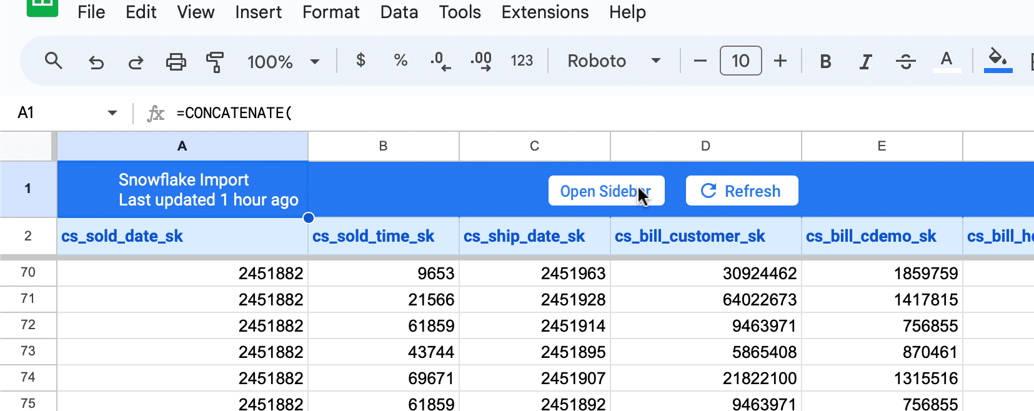Open the Extensions menu
The width and height of the screenshot is (1034, 411).
pyautogui.click(x=545, y=12)
